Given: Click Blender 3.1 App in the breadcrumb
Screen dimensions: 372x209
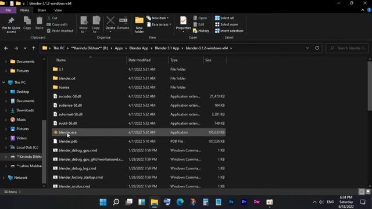Looking at the screenshot, I should tap(167, 48).
